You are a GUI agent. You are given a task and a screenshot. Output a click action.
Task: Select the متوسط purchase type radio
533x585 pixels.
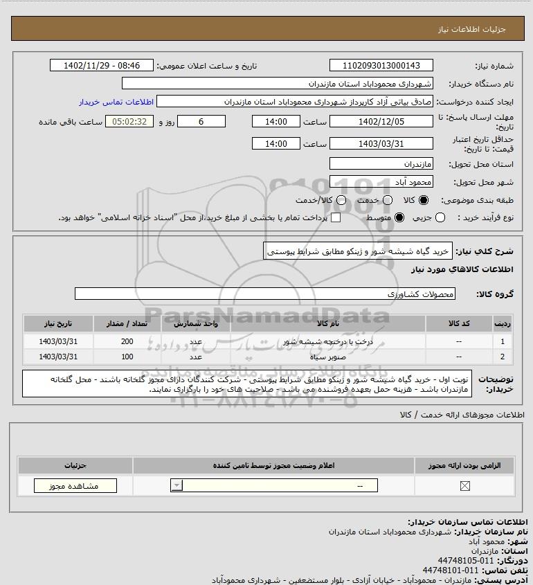(399, 217)
